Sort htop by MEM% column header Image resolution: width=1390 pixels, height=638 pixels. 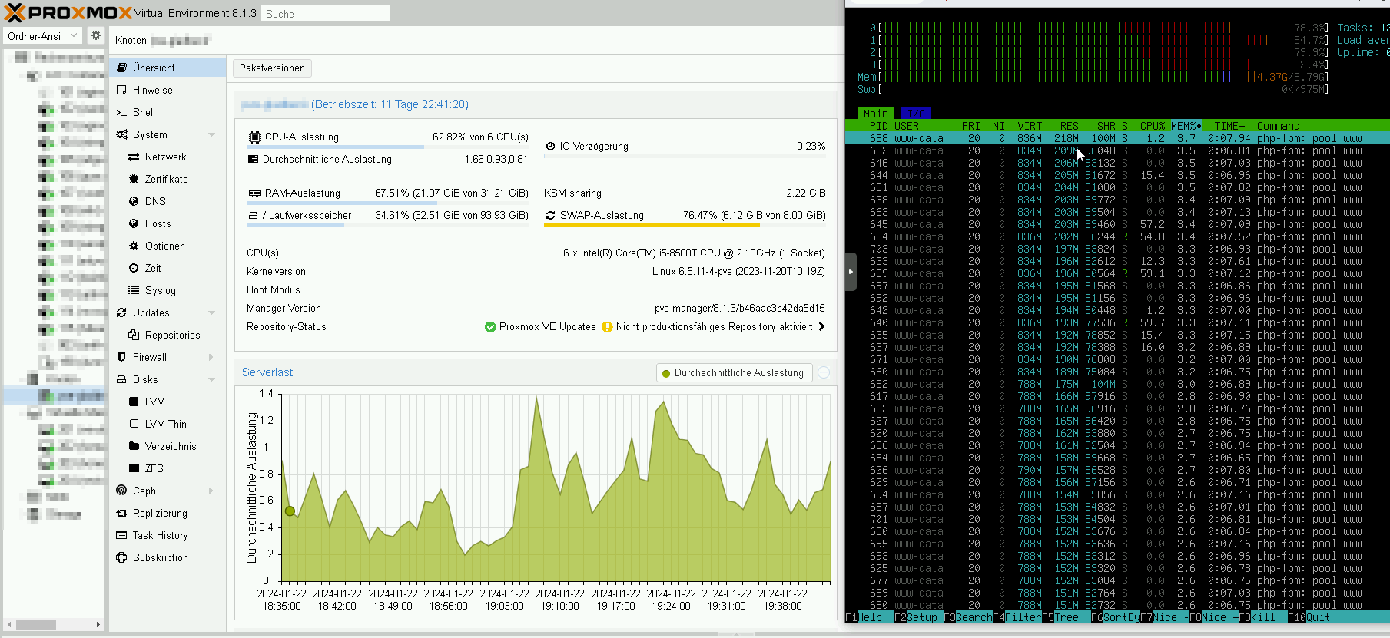coord(1186,126)
